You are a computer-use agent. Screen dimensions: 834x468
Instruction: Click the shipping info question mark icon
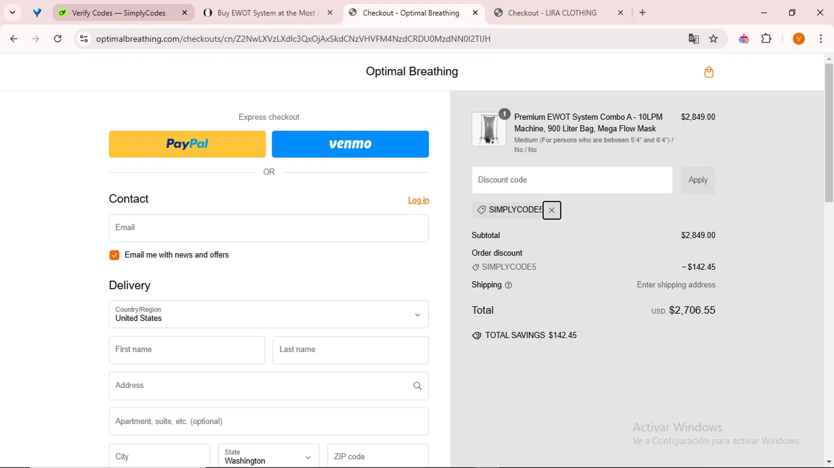point(508,285)
